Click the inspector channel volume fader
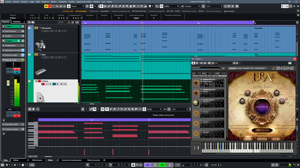The width and height of the screenshot is (300, 168). click(x=8, y=83)
